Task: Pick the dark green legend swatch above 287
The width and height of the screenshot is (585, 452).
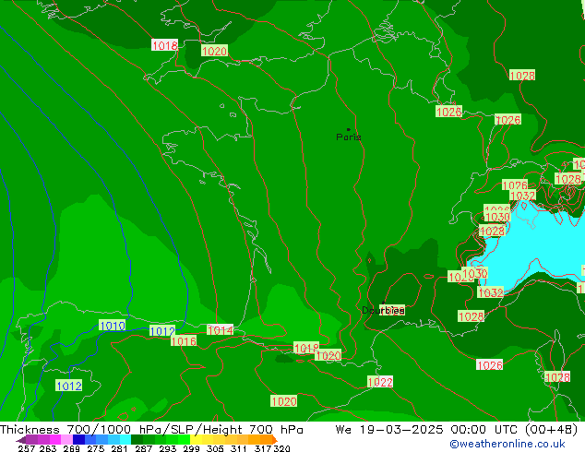Action: [137, 439]
